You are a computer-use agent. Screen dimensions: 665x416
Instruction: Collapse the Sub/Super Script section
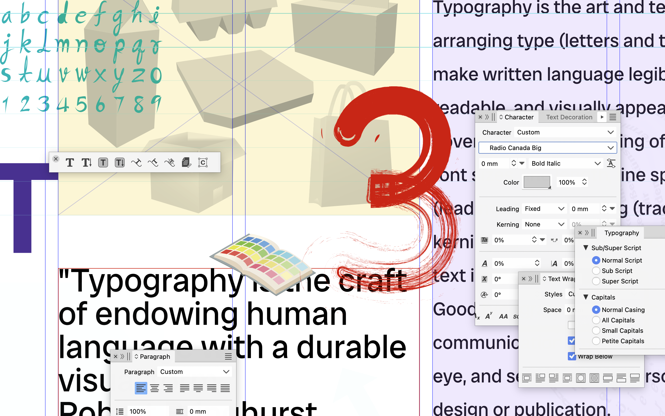tap(586, 248)
